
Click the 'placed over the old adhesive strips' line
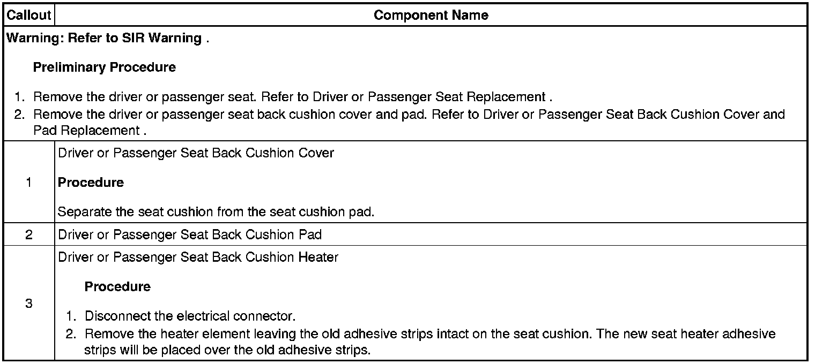pyautogui.click(x=227, y=351)
